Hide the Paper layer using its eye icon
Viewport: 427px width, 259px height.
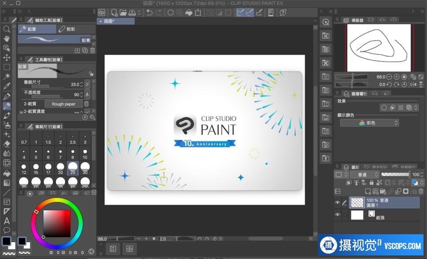pyautogui.click(x=338, y=215)
